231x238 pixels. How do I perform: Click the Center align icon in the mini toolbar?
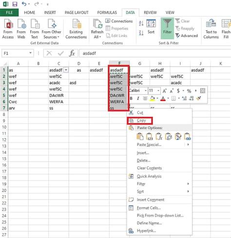tap(145, 99)
